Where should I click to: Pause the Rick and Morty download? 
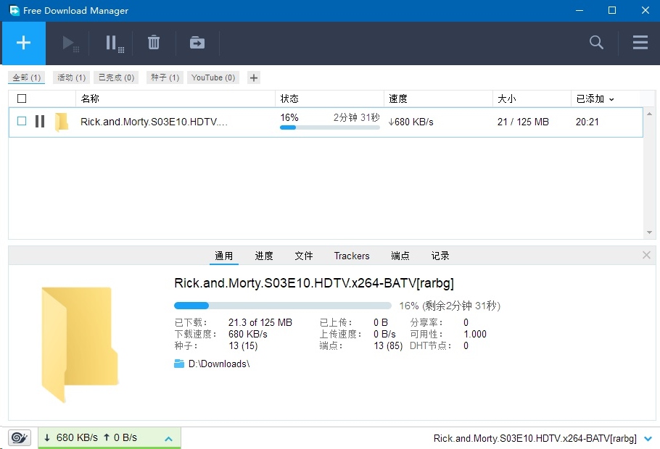coord(40,122)
